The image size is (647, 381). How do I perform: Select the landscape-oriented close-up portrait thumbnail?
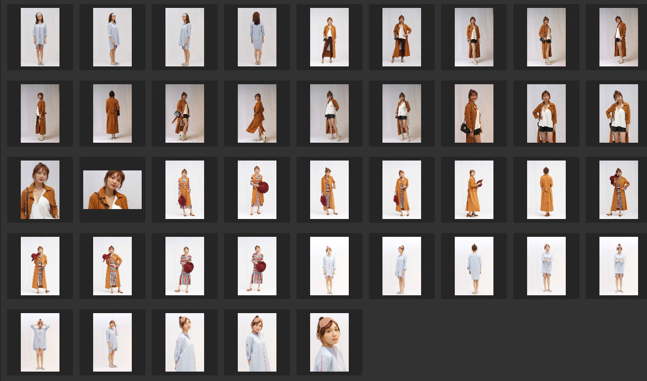click(112, 190)
